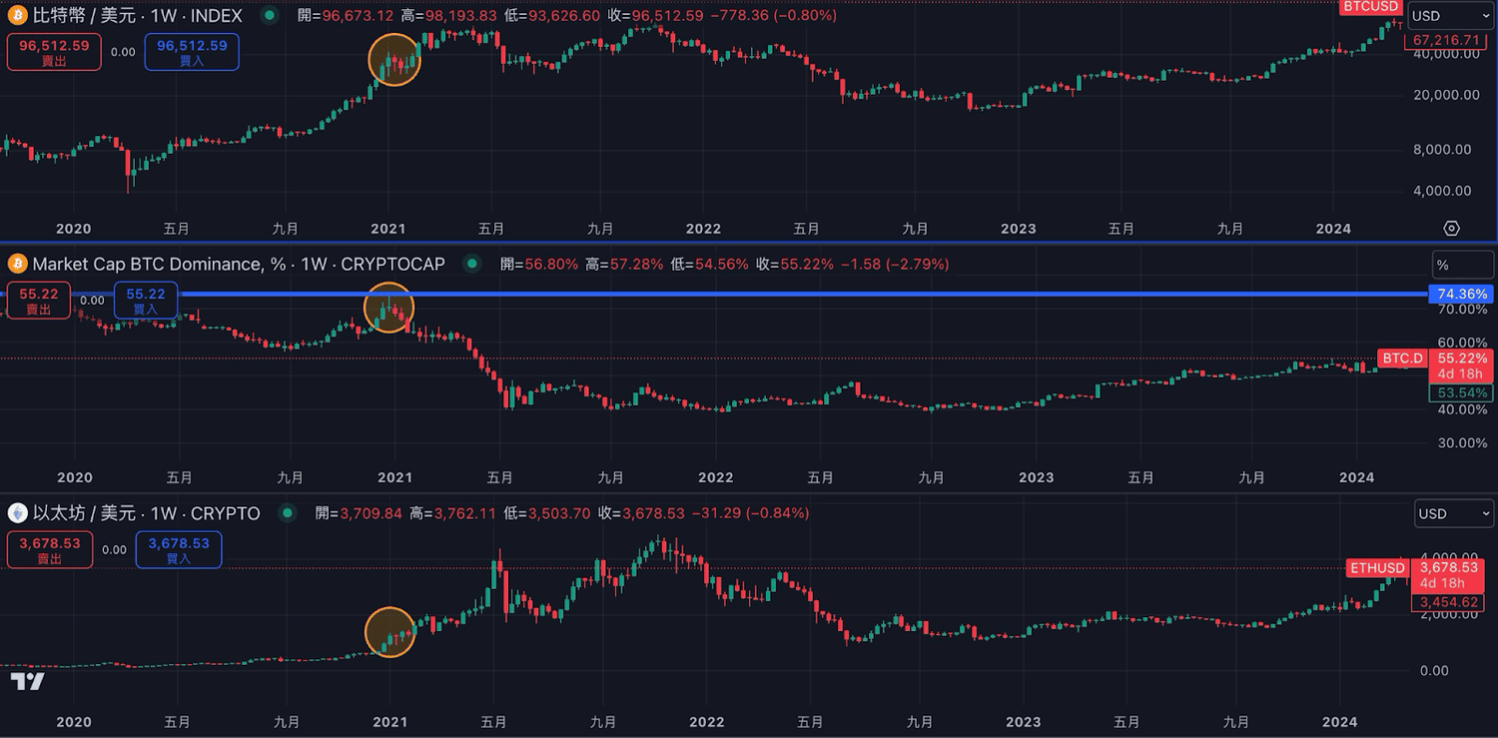Screen dimensions: 1498x738
Task: Click Bitcoin change −778.36 (−0.80%)
Action: 773,16
